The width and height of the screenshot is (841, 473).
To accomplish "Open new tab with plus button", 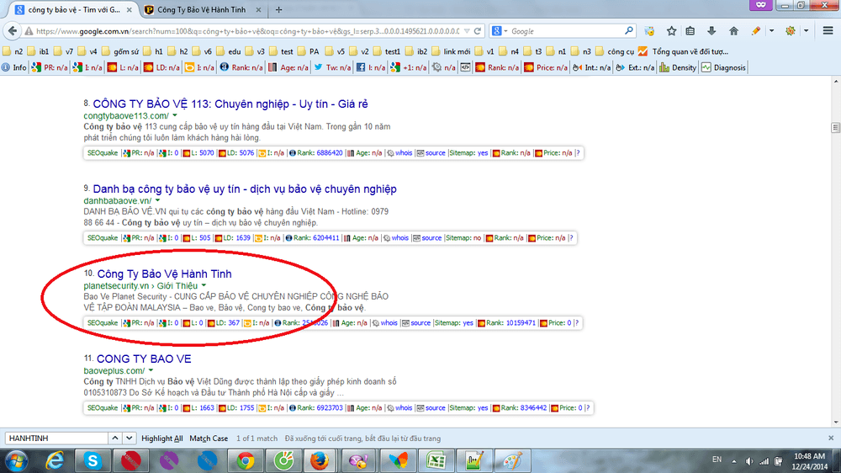I will tap(278, 9).
